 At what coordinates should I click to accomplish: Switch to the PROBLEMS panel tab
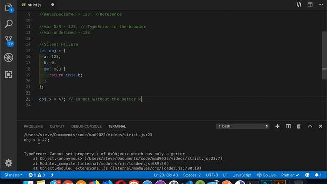coord(33,126)
